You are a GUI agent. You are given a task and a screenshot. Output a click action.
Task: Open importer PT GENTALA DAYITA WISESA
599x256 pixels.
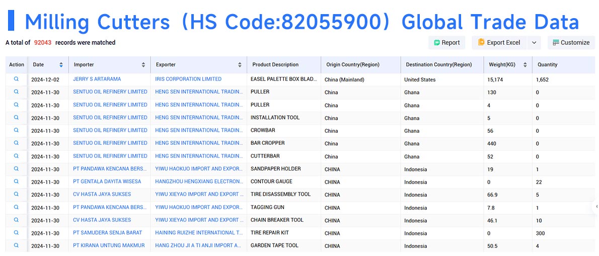click(107, 181)
